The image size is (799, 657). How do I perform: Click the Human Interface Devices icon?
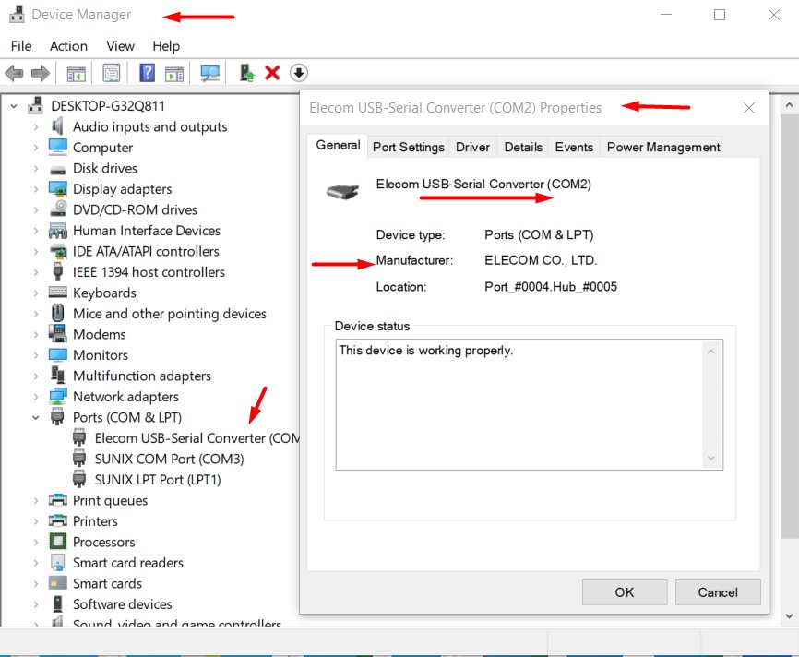(x=57, y=231)
